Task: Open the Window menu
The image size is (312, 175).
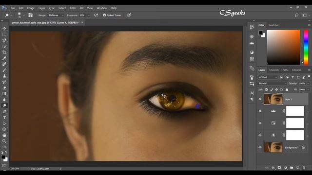Action: 102,8
